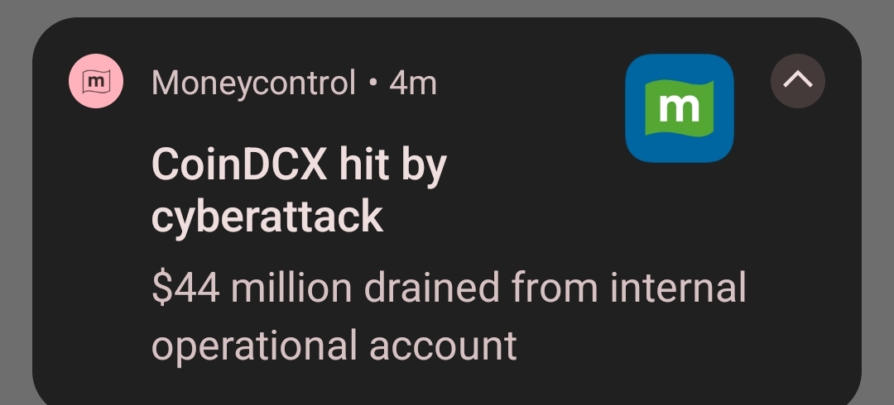
Task: Tap the 4m timestamp
Action: 413,83
